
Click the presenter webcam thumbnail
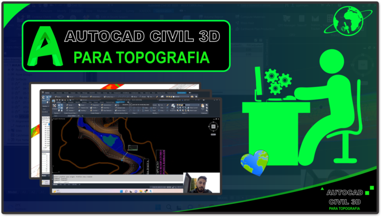point(200,182)
